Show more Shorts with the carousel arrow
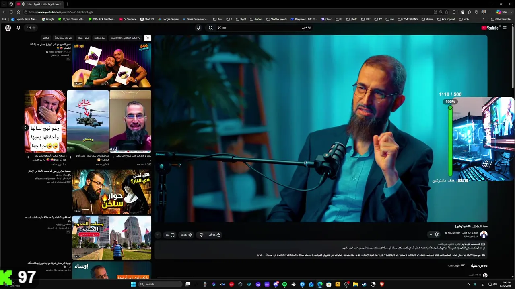 (25, 128)
